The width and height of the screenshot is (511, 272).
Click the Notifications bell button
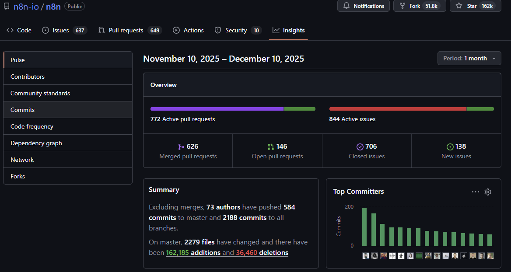point(363,6)
